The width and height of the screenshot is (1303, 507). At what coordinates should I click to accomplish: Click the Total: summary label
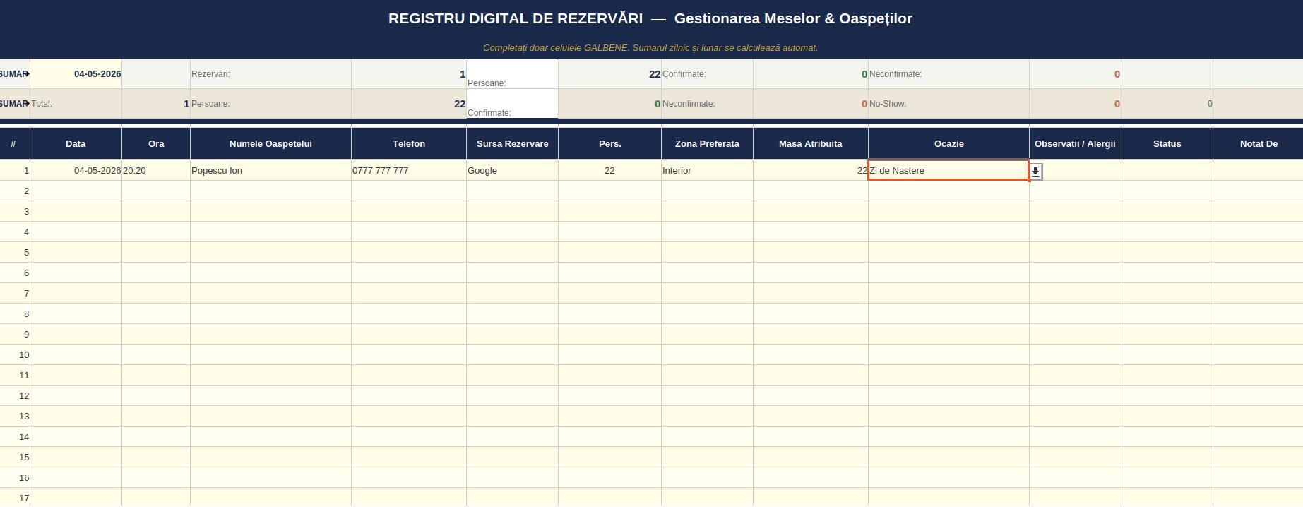click(42, 103)
